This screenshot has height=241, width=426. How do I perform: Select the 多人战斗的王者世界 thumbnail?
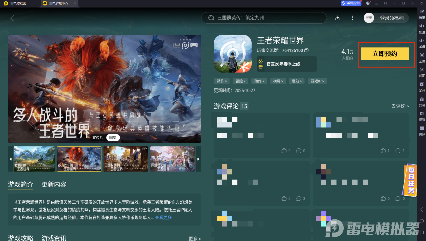[x=79, y=159]
